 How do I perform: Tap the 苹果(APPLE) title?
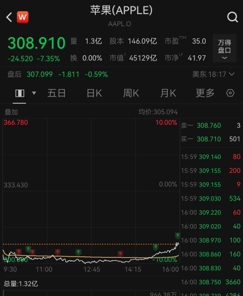(121, 10)
